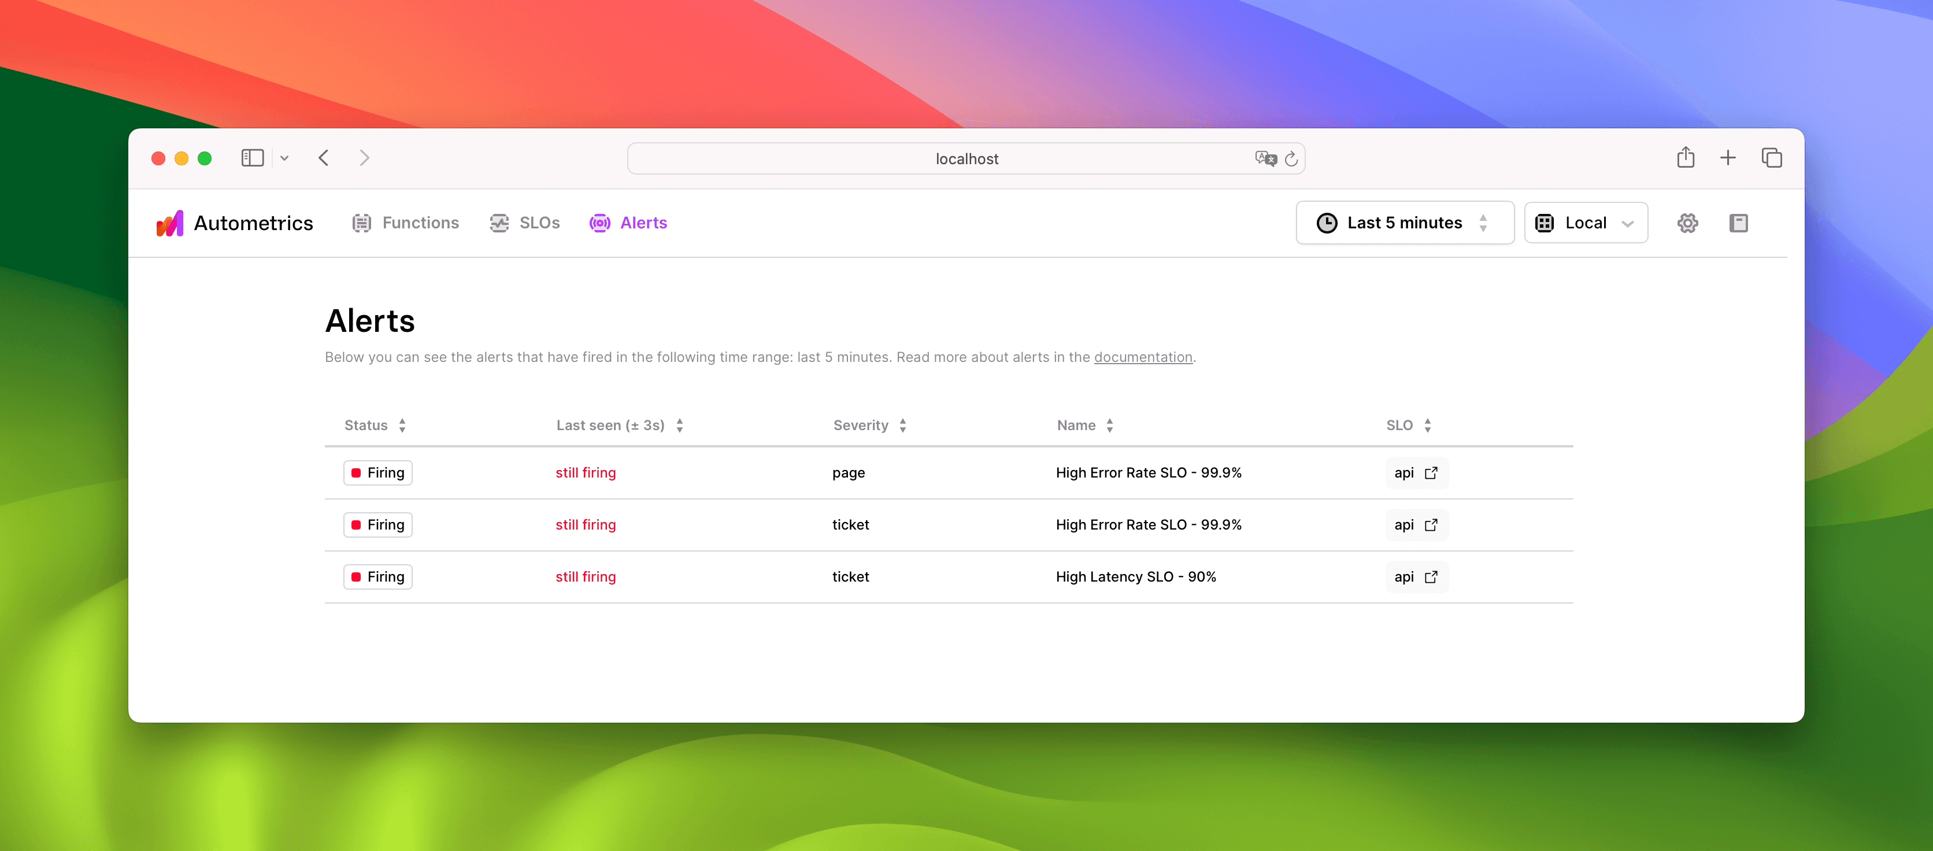The height and width of the screenshot is (851, 1933).
Task: Click the page reload icon in the address bar
Action: (1291, 158)
